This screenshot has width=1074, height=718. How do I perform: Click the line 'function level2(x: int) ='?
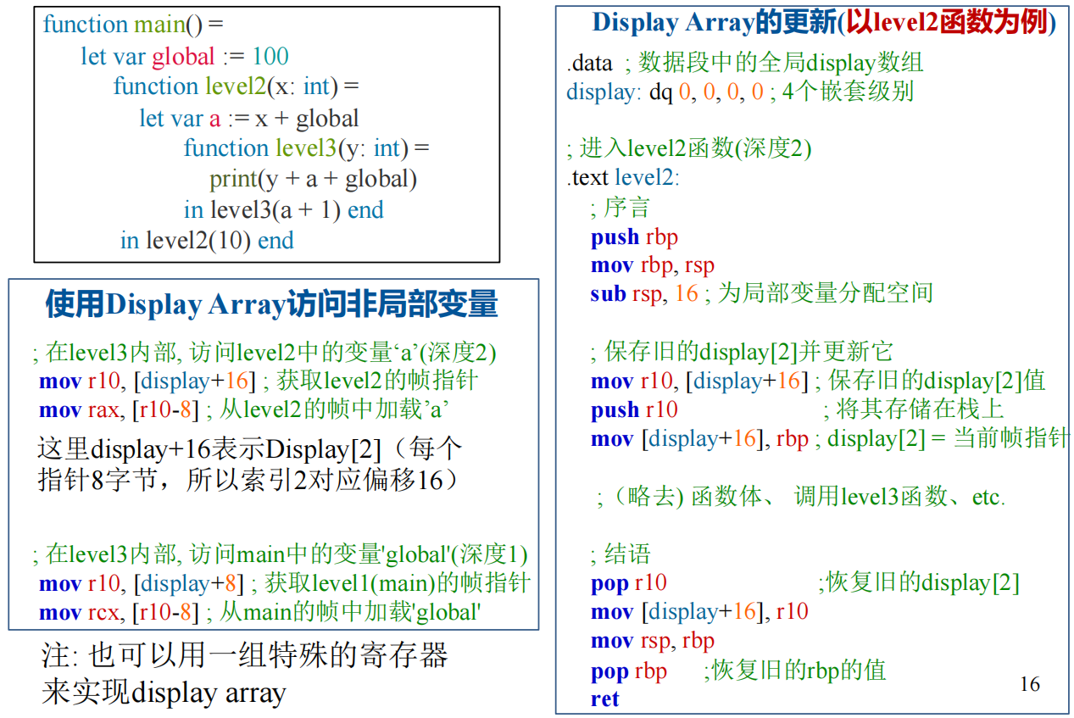237,86
